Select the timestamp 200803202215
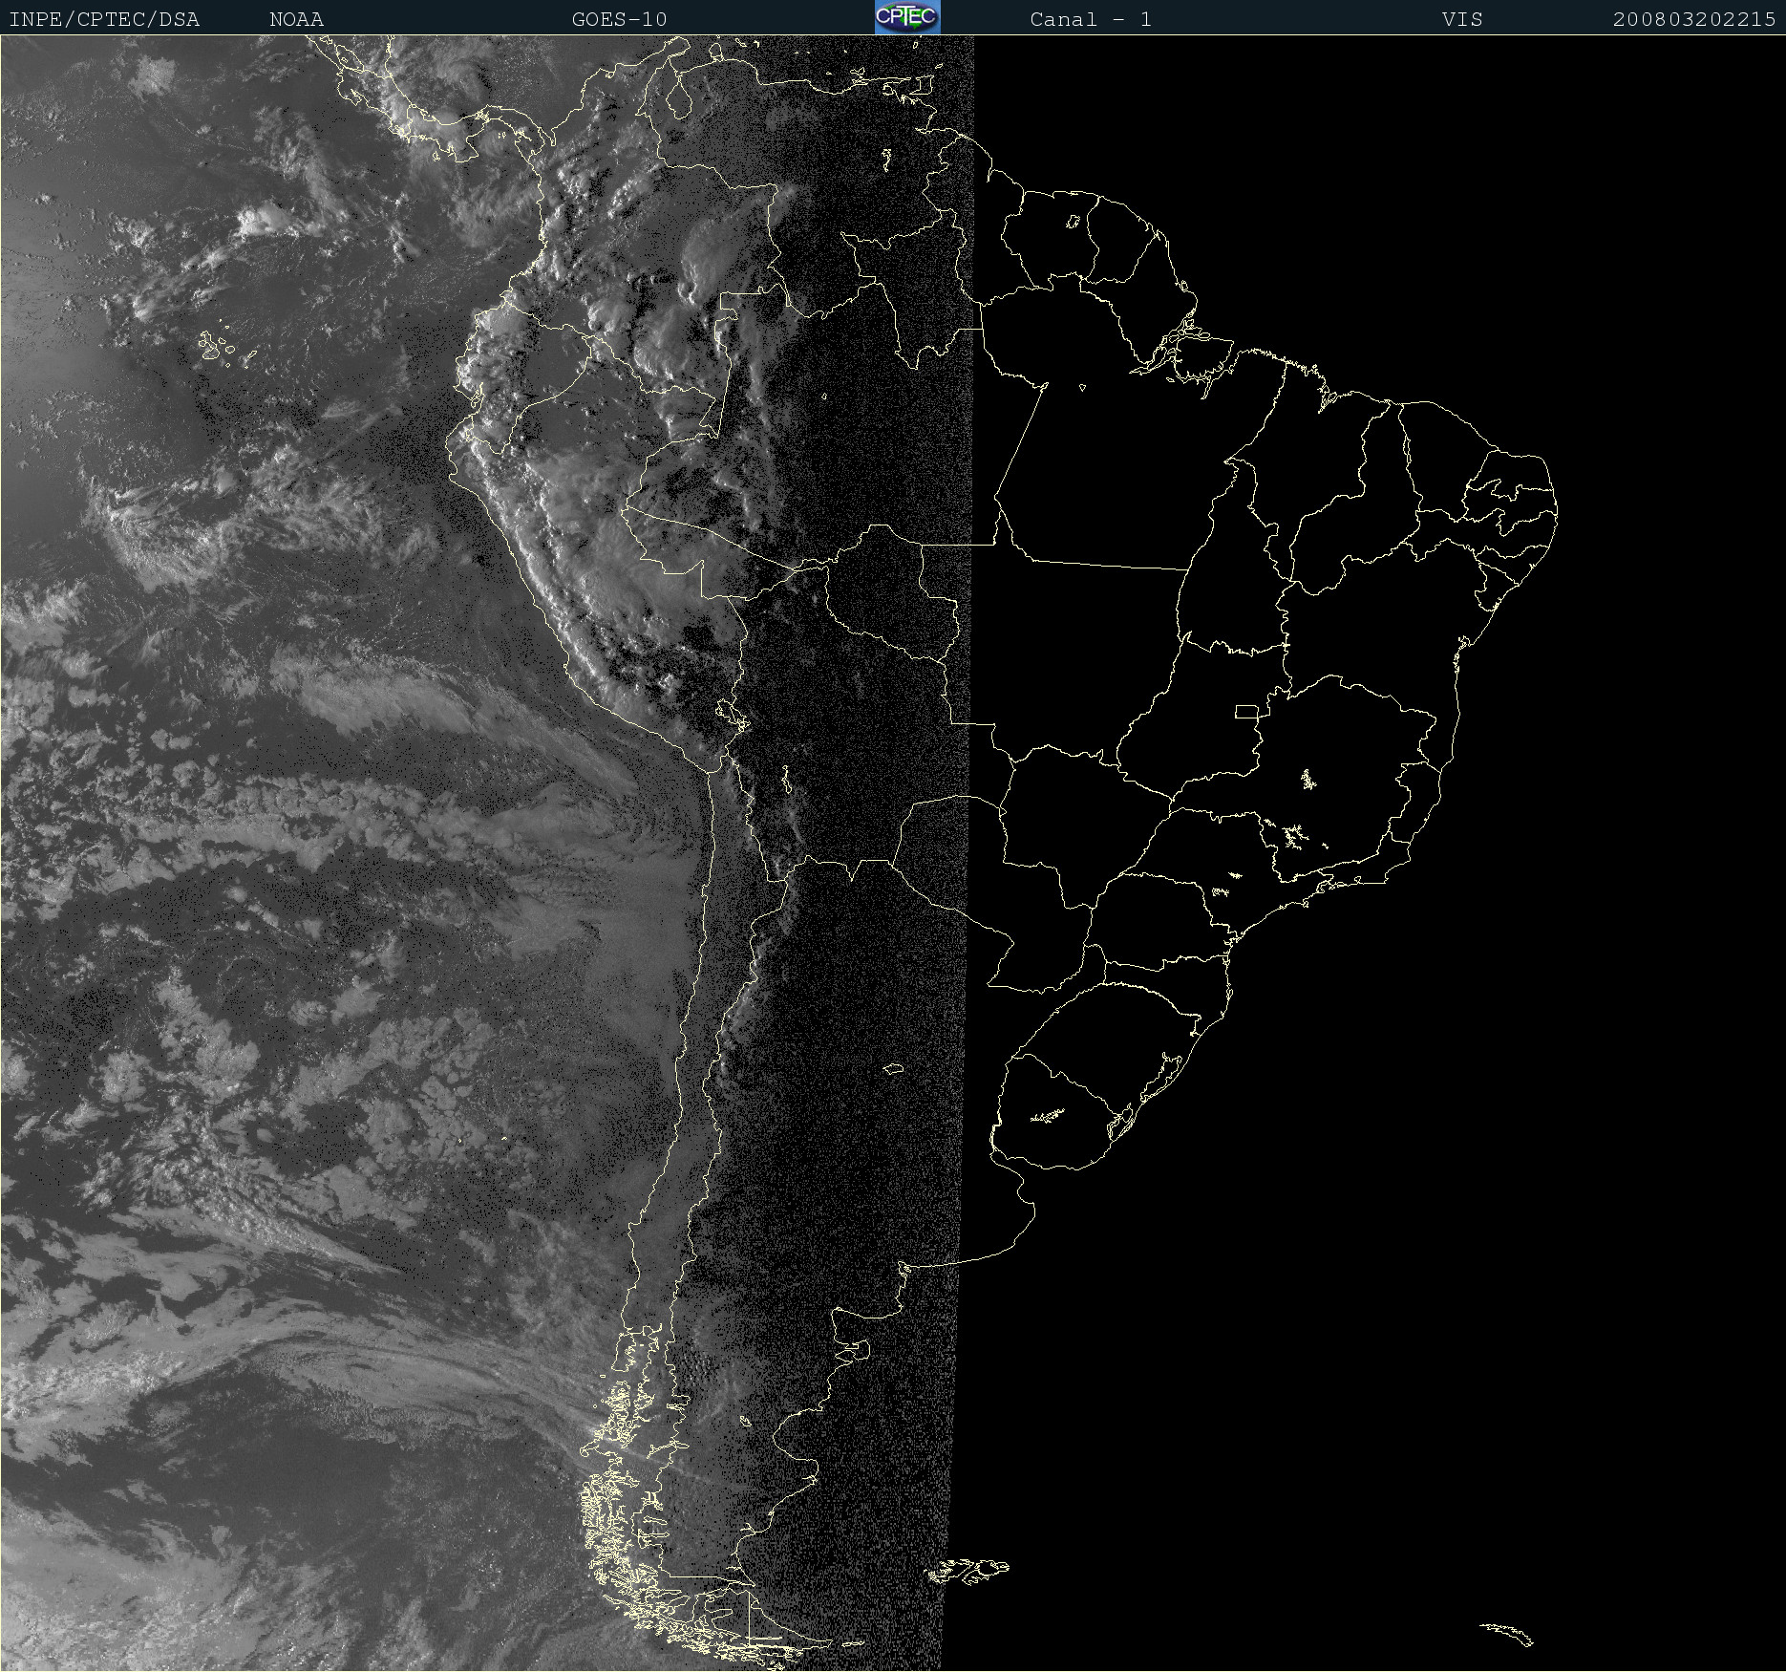Viewport: 1786px width, 1672px height. (1694, 19)
